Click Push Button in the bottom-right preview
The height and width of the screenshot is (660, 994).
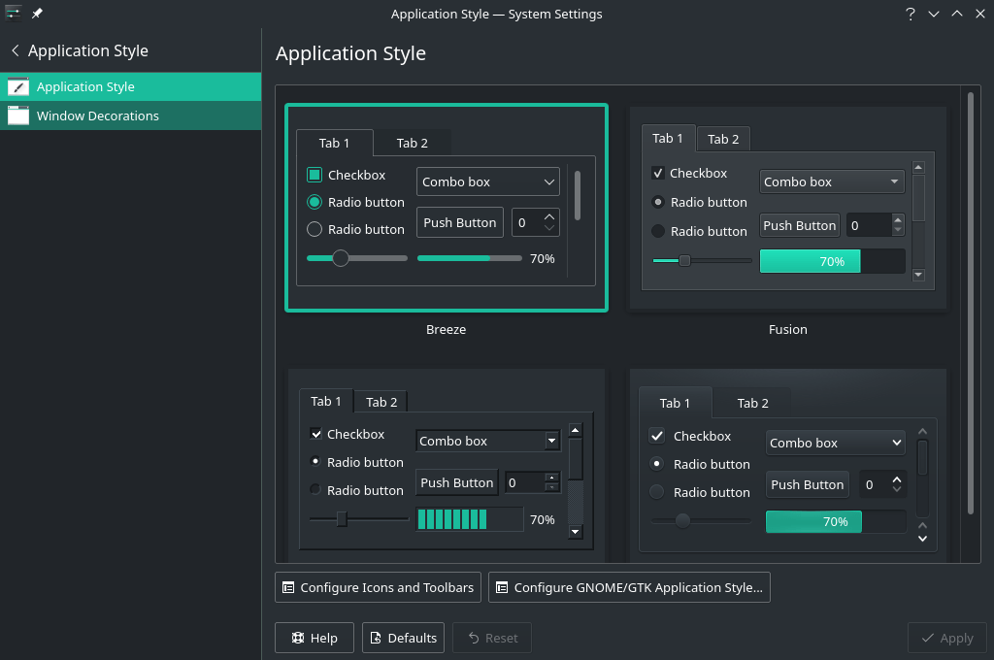pyautogui.click(x=807, y=485)
